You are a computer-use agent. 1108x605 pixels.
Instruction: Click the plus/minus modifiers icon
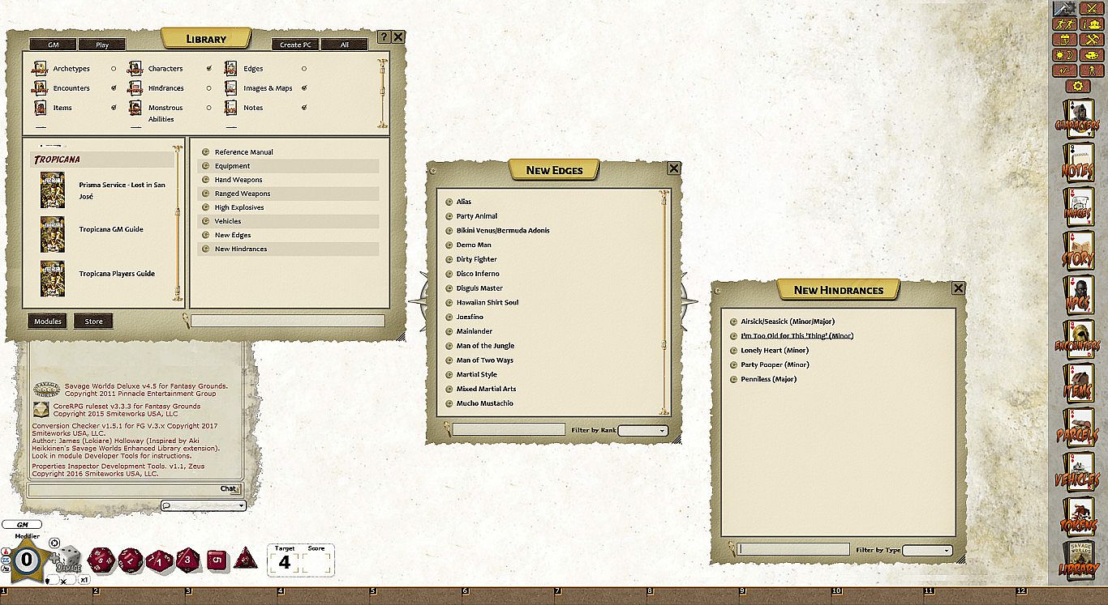[1065, 70]
